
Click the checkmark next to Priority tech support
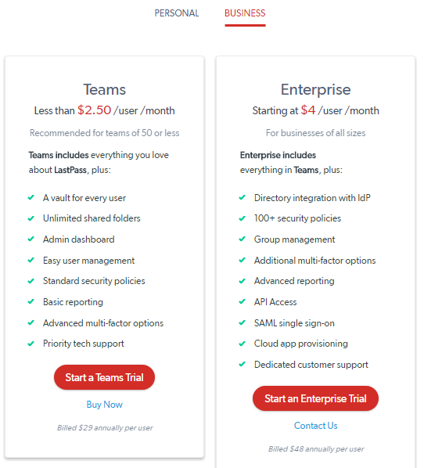[31, 344]
